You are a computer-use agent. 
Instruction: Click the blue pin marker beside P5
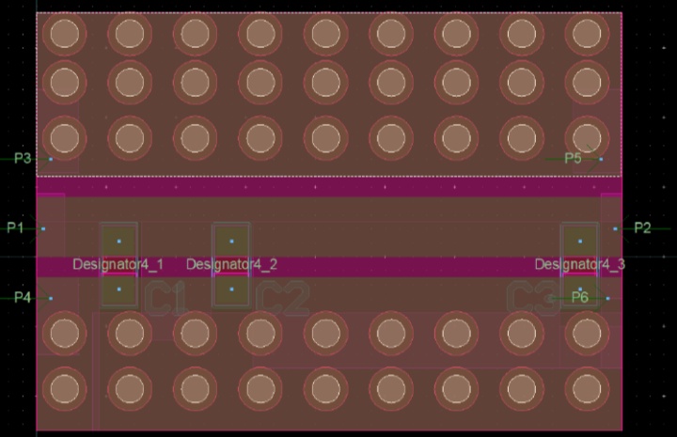[x=601, y=159]
